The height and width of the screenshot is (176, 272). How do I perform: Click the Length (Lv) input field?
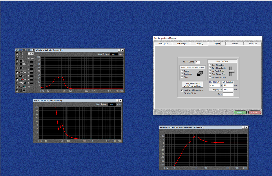click(228, 90)
